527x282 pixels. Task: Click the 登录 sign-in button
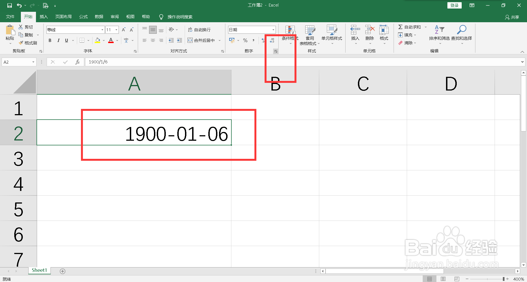pos(455,5)
